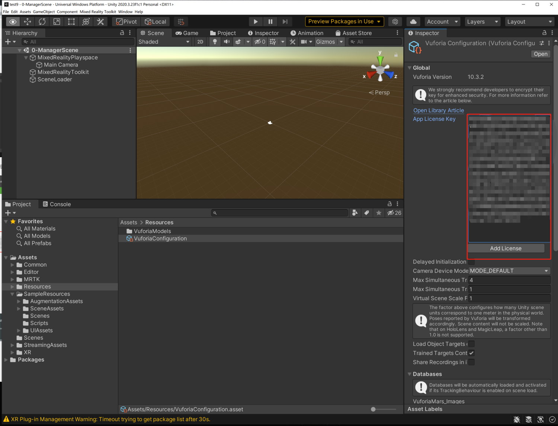Open the Component menu
Viewport: 558px width, 426px height.
67,12
